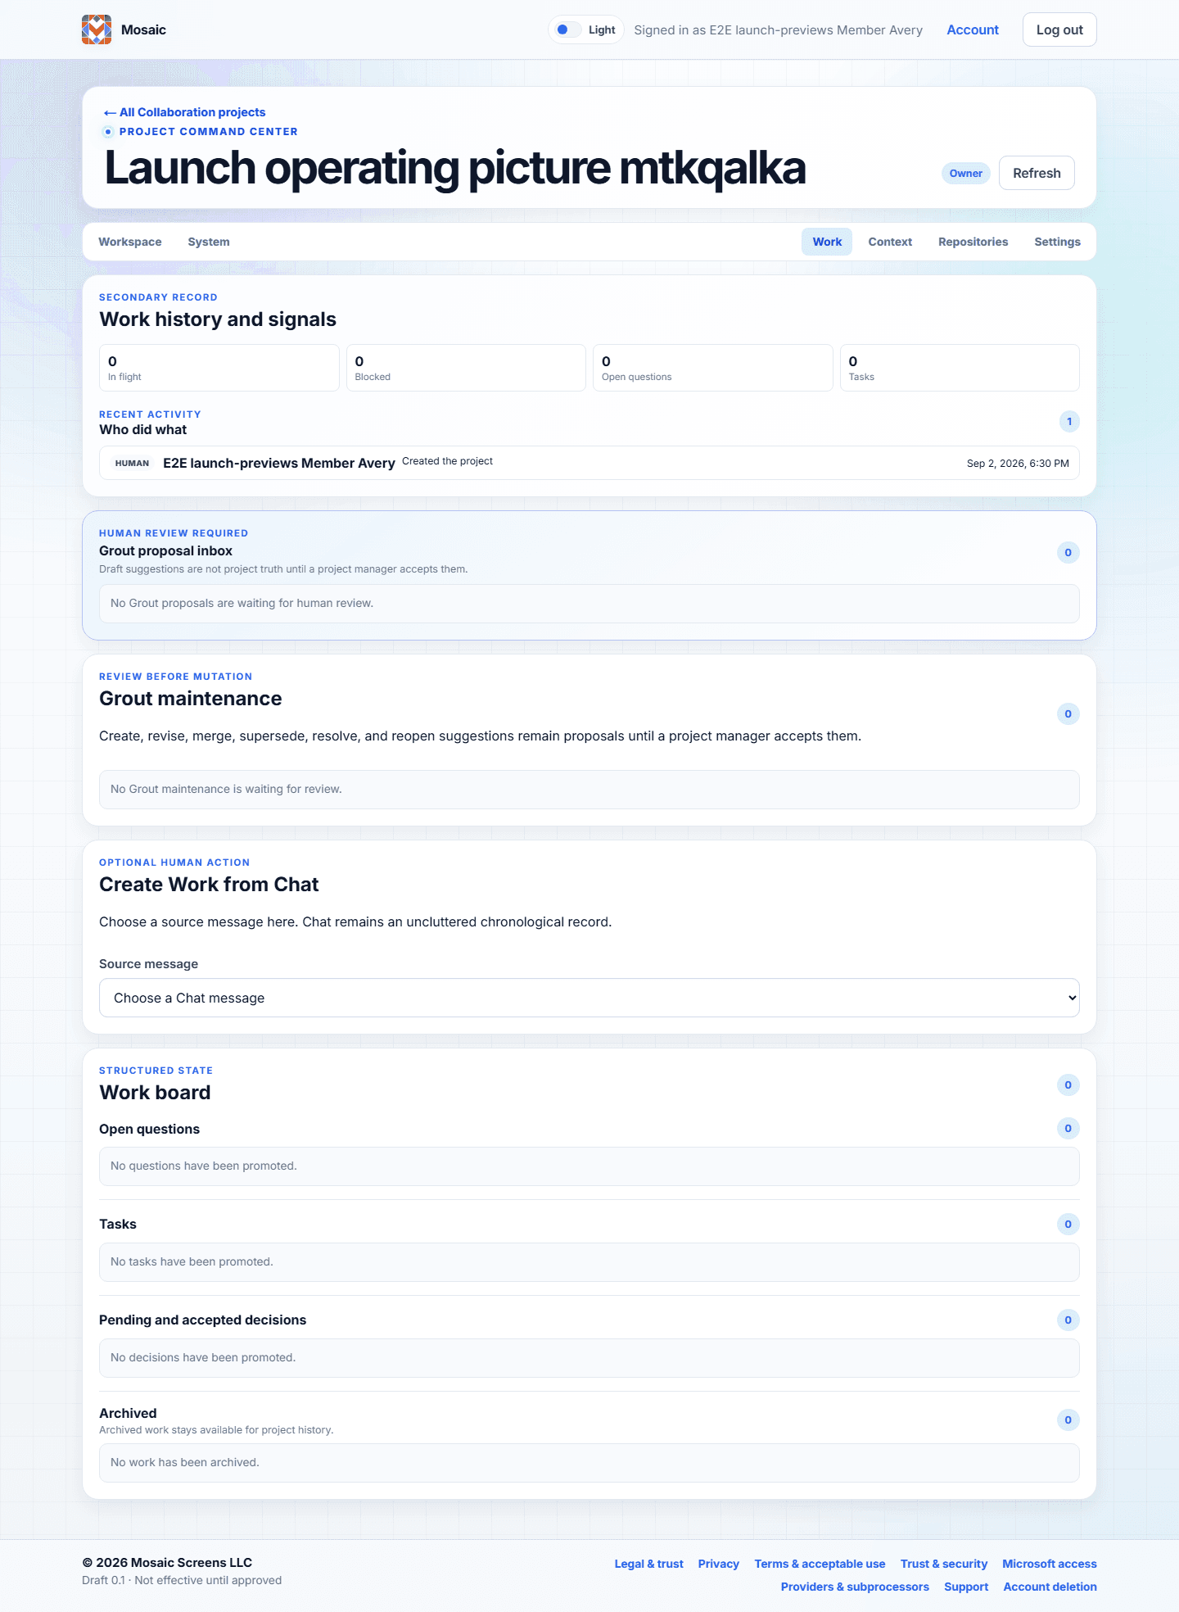The height and width of the screenshot is (1612, 1179).
Task: Click the Owner role badge
Action: [x=966, y=173]
